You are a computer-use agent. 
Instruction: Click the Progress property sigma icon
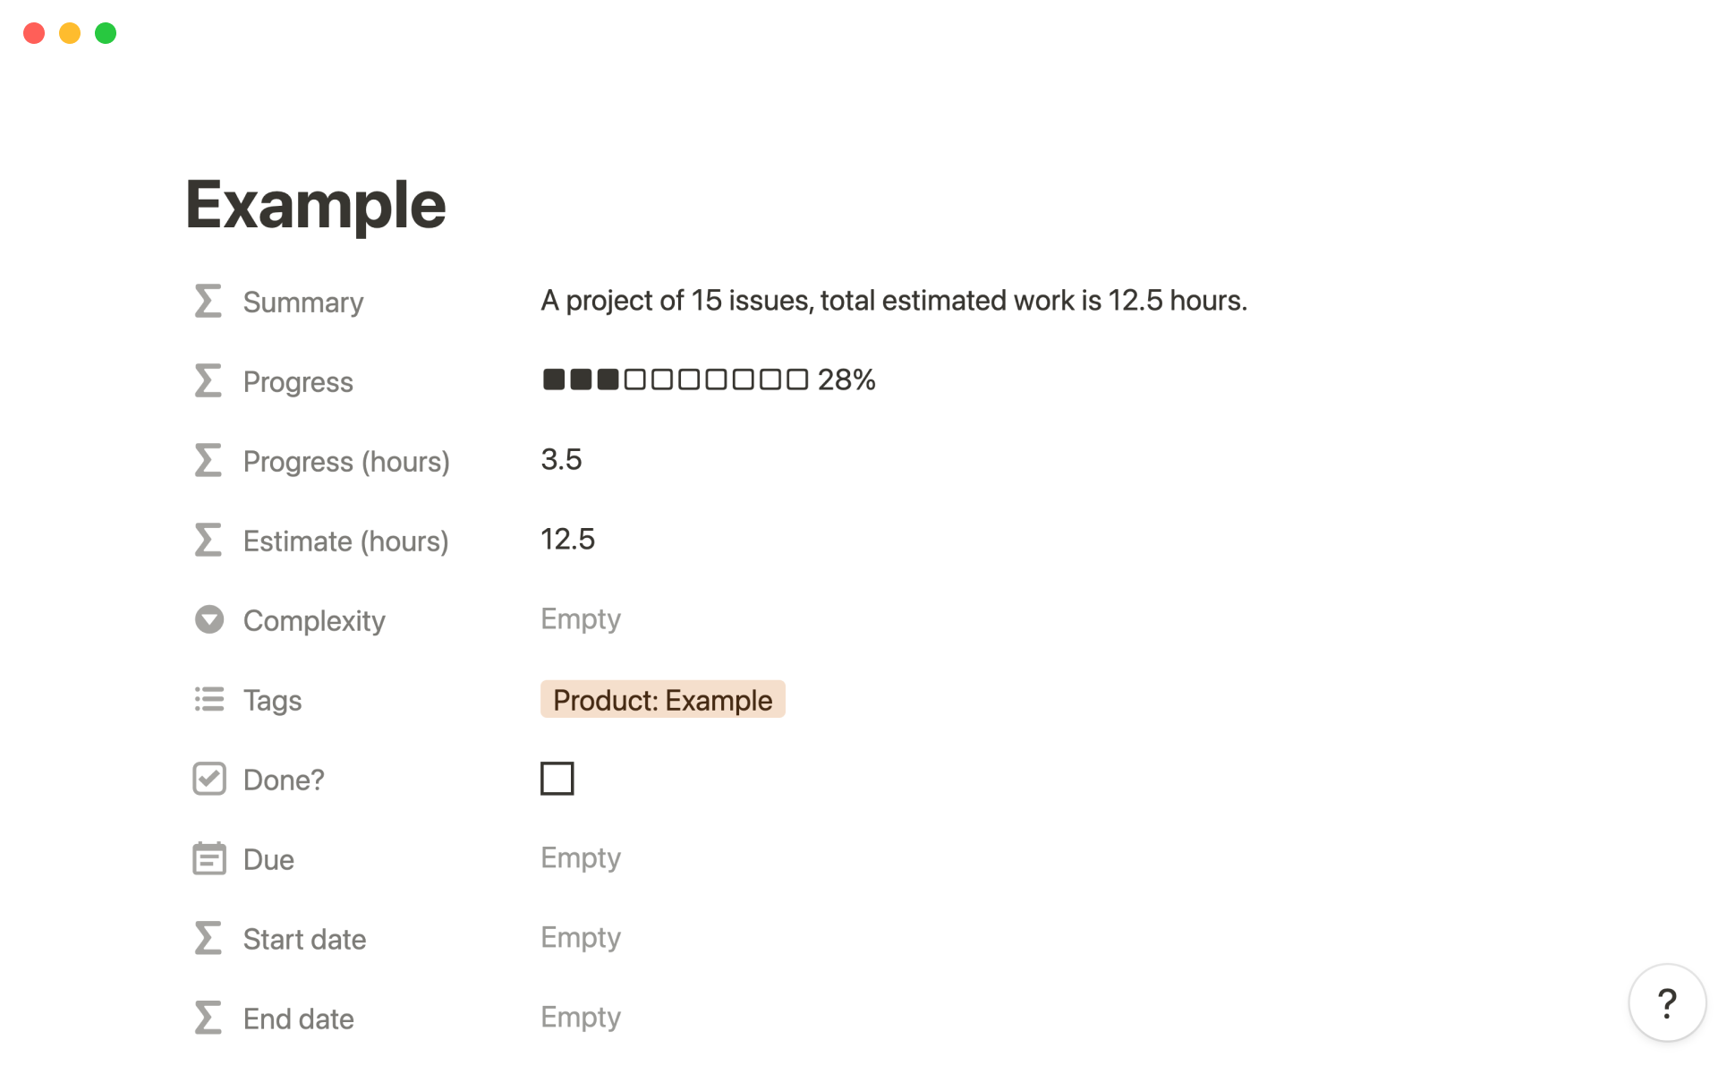[x=207, y=380]
